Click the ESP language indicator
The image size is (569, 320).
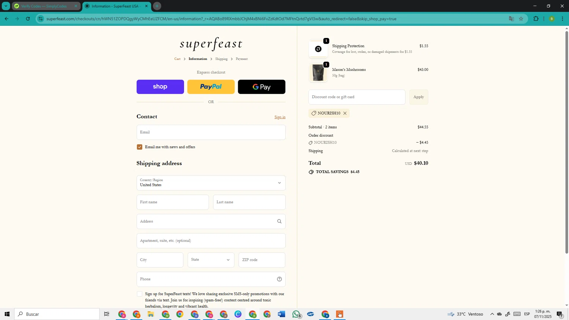click(x=527, y=314)
